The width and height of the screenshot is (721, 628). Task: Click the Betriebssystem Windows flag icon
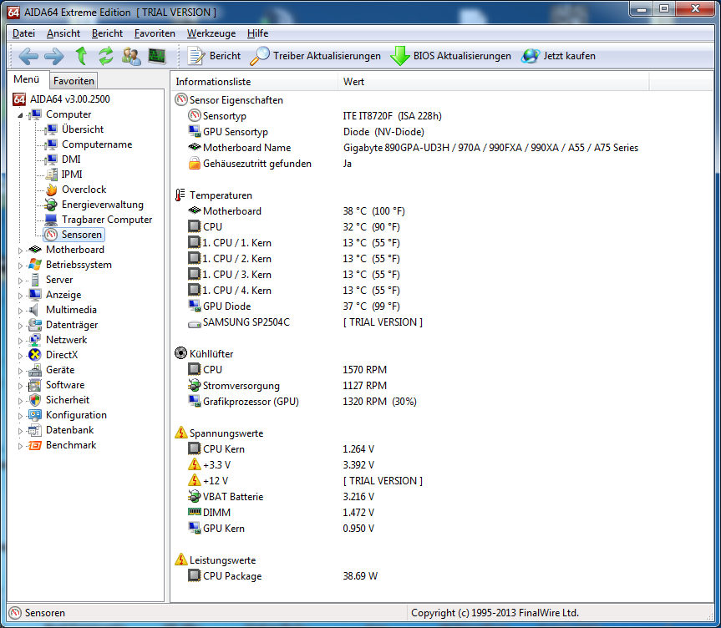click(35, 265)
